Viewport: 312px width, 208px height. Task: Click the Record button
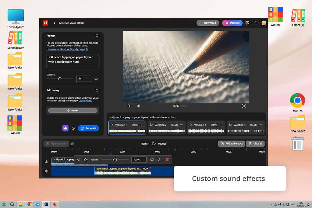[73, 111]
